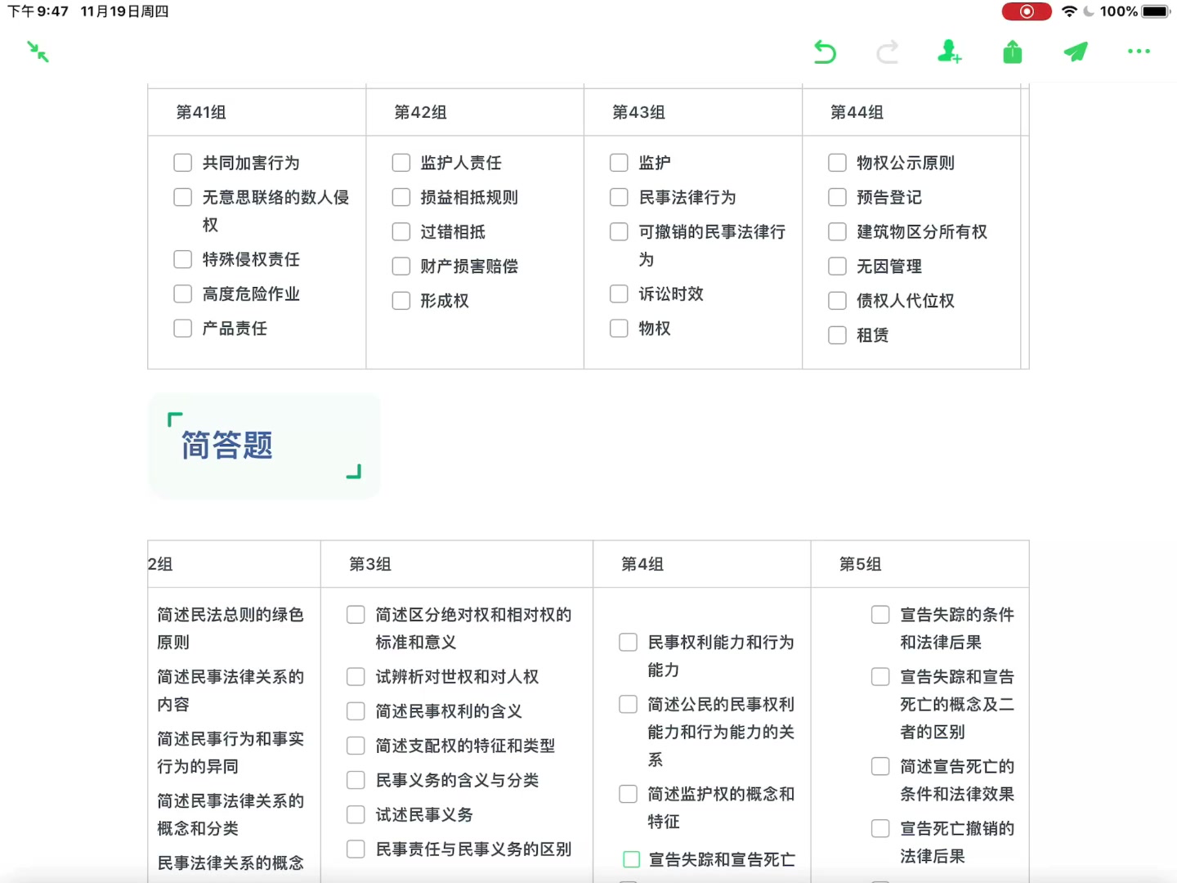Tap the 简答题 section heading
1177x883 pixels.
(x=227, y=446)
